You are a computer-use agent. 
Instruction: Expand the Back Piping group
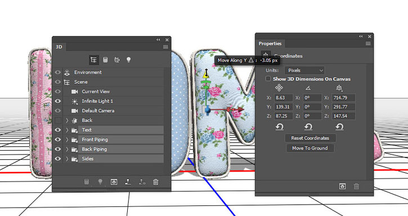67,150
